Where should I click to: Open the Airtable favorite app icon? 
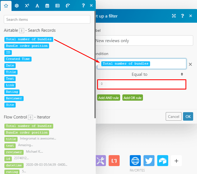(162, 161)
